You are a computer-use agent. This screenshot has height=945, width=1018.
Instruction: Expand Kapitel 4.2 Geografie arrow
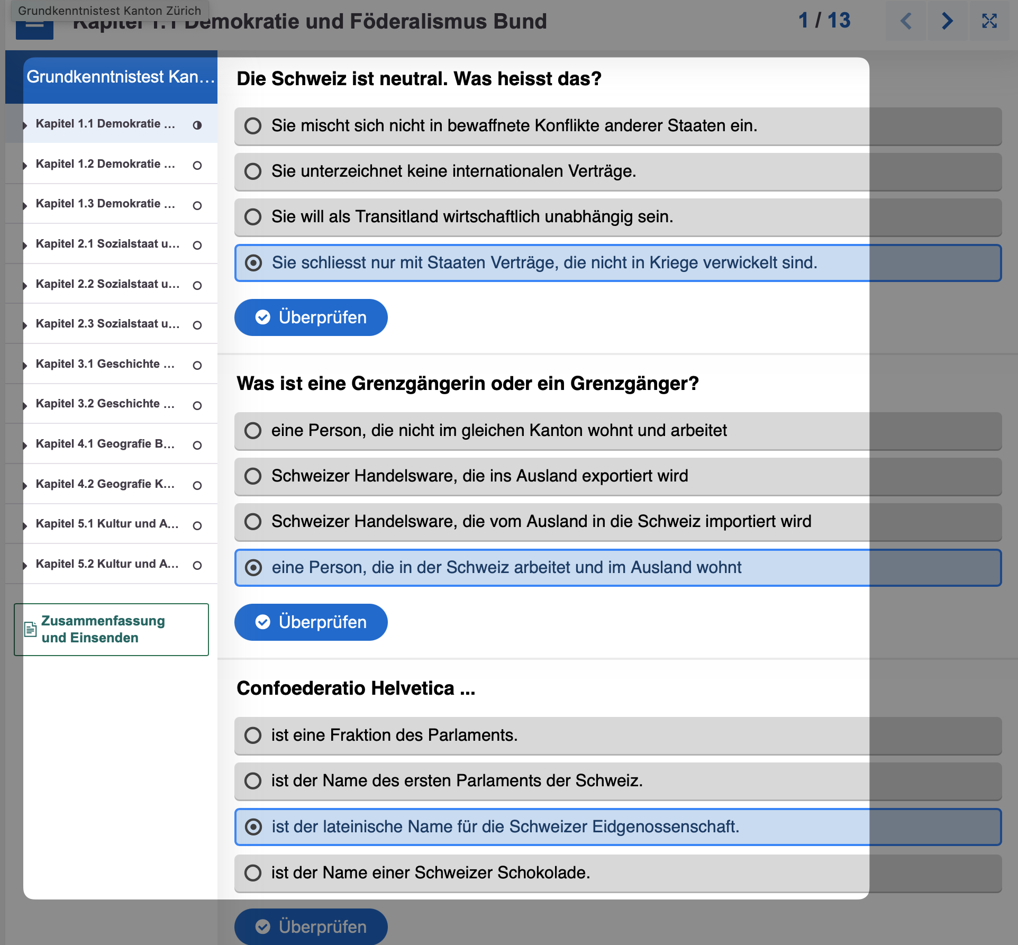(25, 486)
